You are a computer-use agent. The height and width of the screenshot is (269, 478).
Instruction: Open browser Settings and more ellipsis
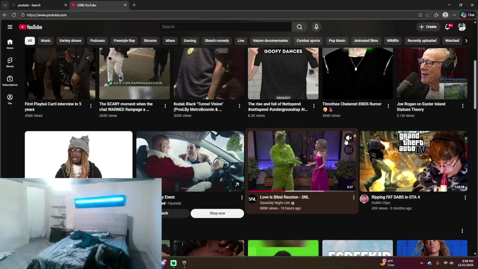coord(454,15)
